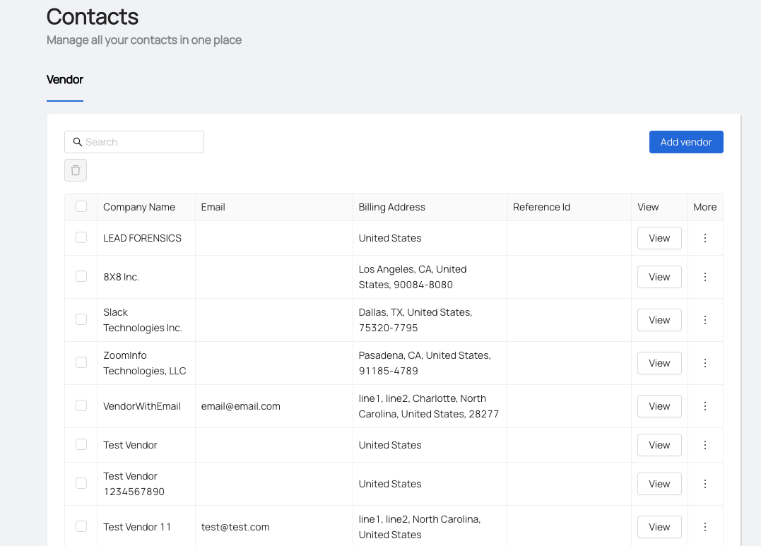Tick the checkbox beside 8X8 Inc.
The width and height of the screenshot is (761, 546).
click(81, 276)
